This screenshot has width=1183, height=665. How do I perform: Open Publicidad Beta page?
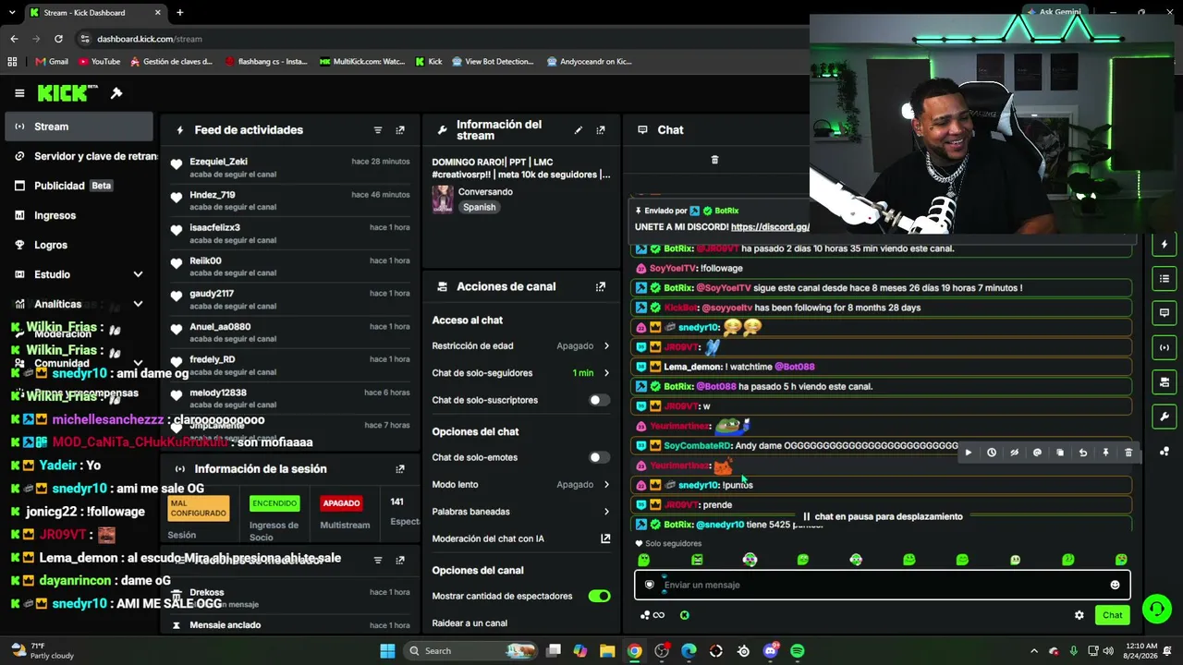(x=79, y=186)
